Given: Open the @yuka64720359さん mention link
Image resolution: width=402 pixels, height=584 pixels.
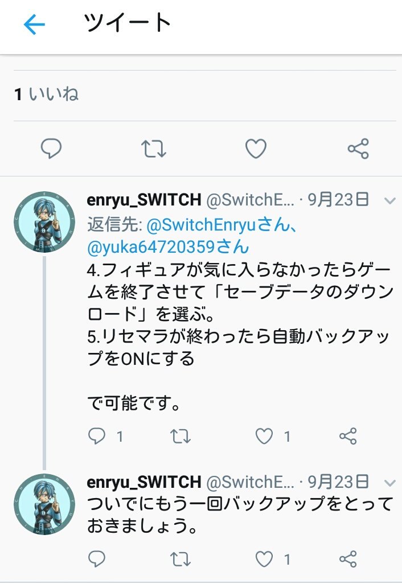Looking at the screenshot, I should coord(168,247).
